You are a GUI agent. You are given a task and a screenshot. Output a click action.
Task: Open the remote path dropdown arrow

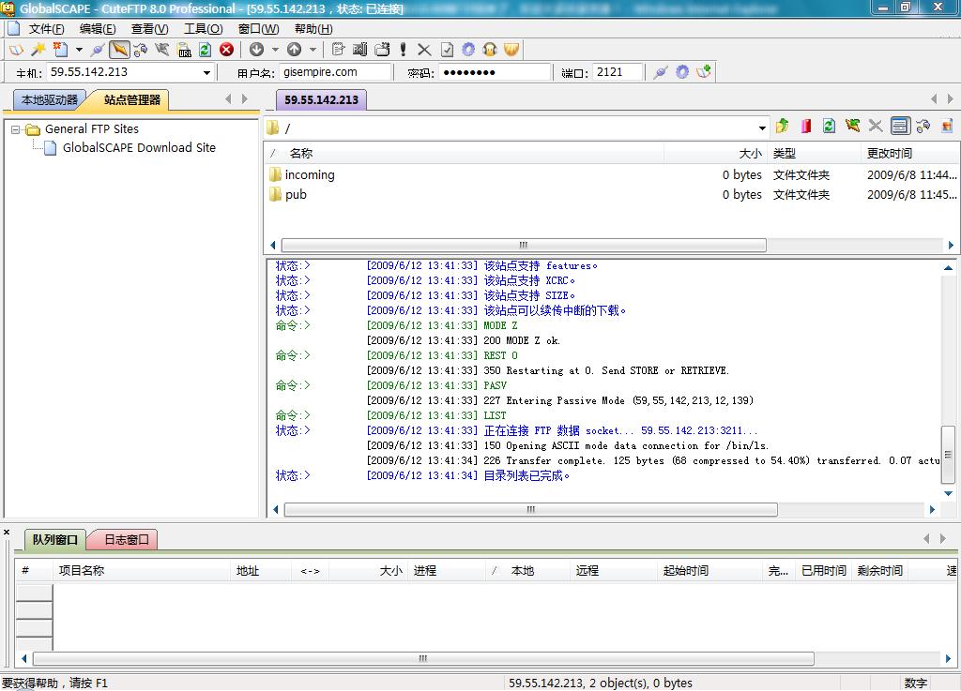coord(762,128)
